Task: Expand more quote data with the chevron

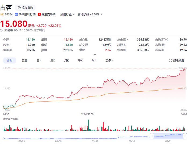Action: (x=95, y=54)
